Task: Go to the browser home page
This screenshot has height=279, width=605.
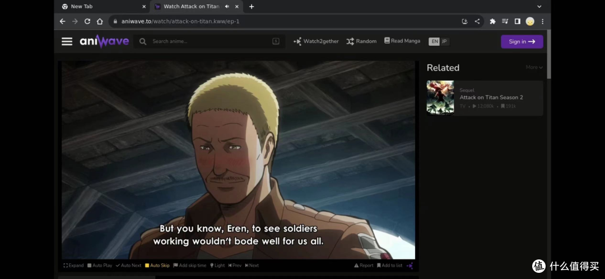Action: 100,21
